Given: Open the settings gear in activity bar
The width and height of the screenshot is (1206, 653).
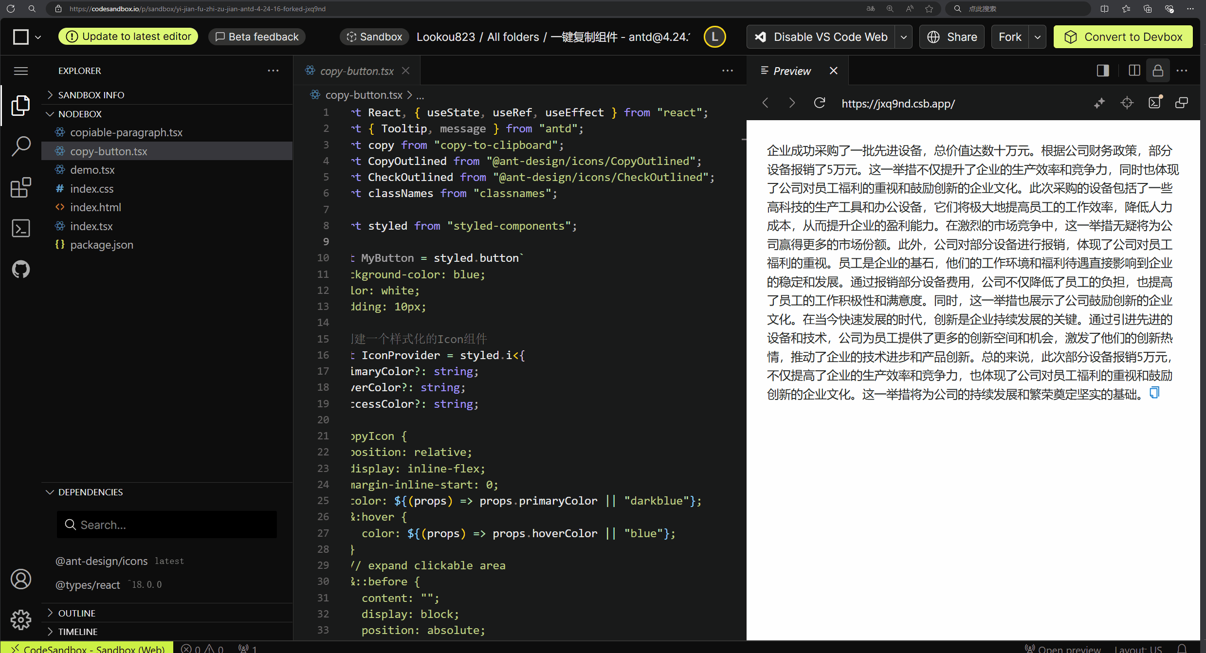Looking at the screenshot, I should (x=21, y=619).
